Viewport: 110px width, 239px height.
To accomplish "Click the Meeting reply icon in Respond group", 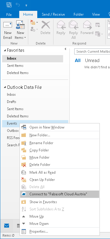I will [98, 25].
